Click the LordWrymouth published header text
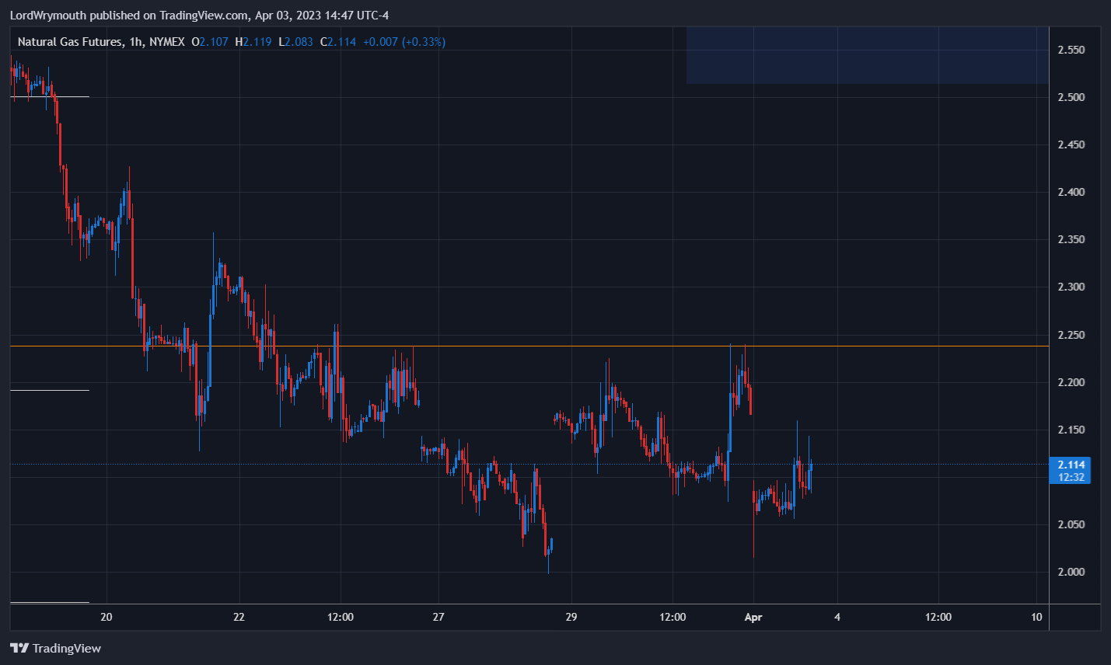Screen dimensions: 1111x665 click(199, 15)
